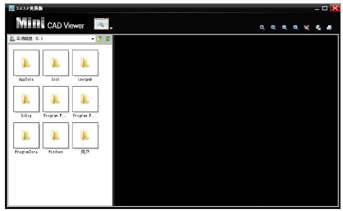Select the Windows folder thumbnail
343x211 pixels.
(x=56, y=135)
